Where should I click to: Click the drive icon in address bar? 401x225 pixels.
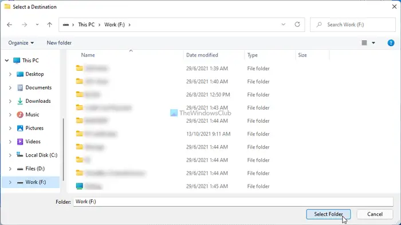click(x=66, y=25)
